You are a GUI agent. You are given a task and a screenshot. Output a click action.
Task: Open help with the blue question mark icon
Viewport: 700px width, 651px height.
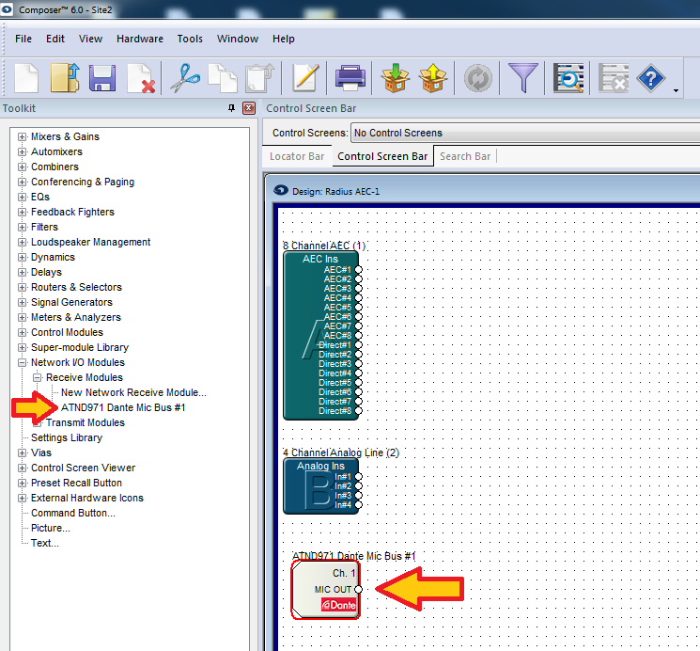(650, 79)
